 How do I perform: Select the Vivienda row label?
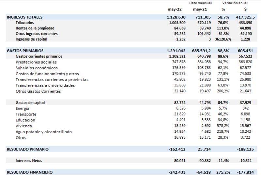tap(23, 126)
